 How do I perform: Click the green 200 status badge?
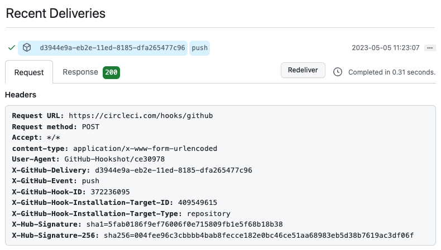click(x=111, y=72)
